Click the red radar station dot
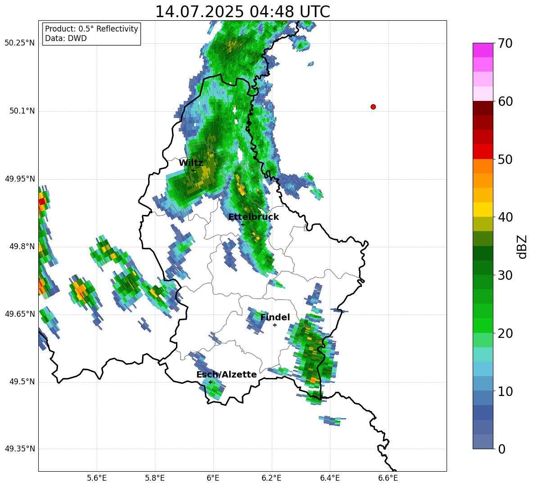Image resolution: width=533 pixels, height=487 pixels. tap(373, 107)
